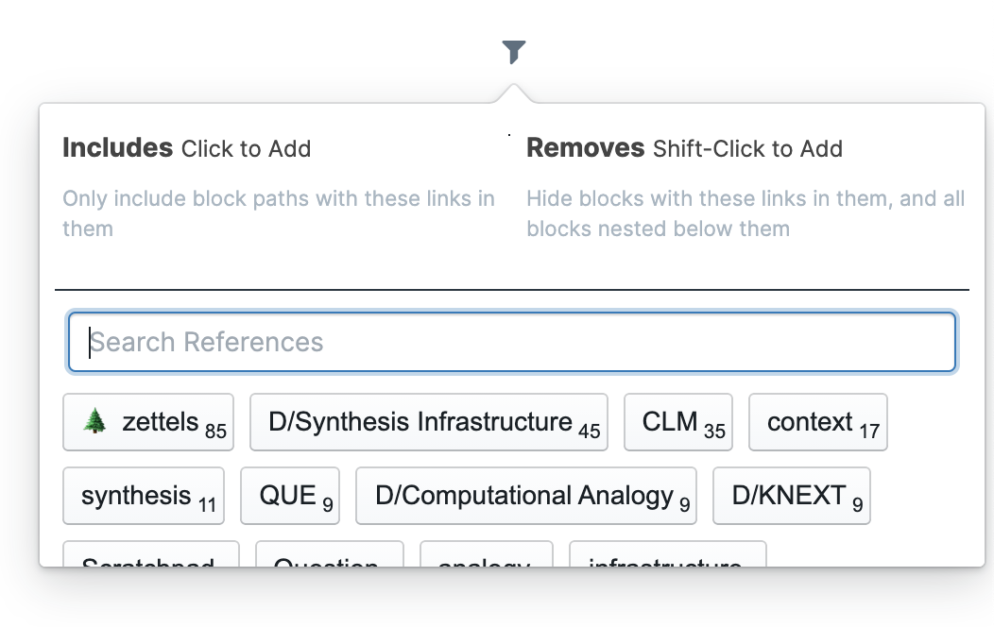Click the filter funnel icon
Image resolution: width=994 pixels, height=627 pixels.
pyautogui.click(x=513, y=52)
